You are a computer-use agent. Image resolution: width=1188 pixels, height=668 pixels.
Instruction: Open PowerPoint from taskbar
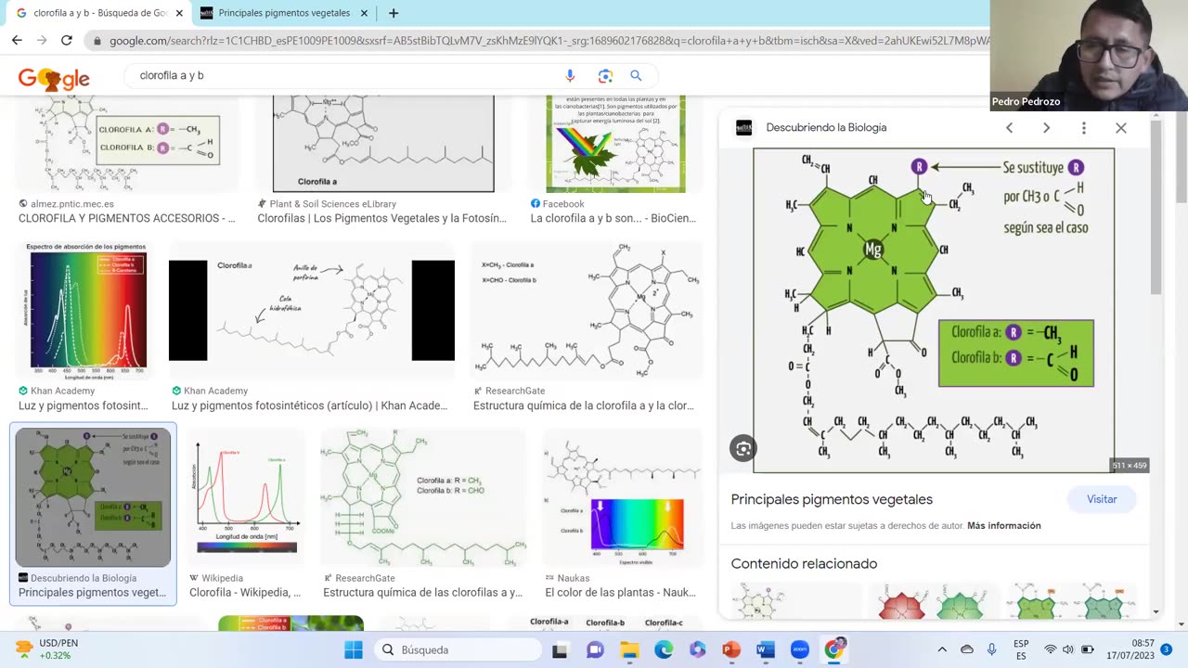(x=731, y=649)
